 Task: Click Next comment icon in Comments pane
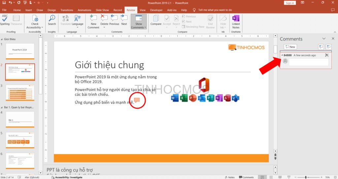coord(328,47)
